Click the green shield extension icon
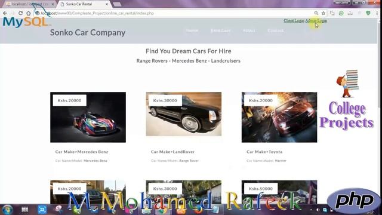 368,13
